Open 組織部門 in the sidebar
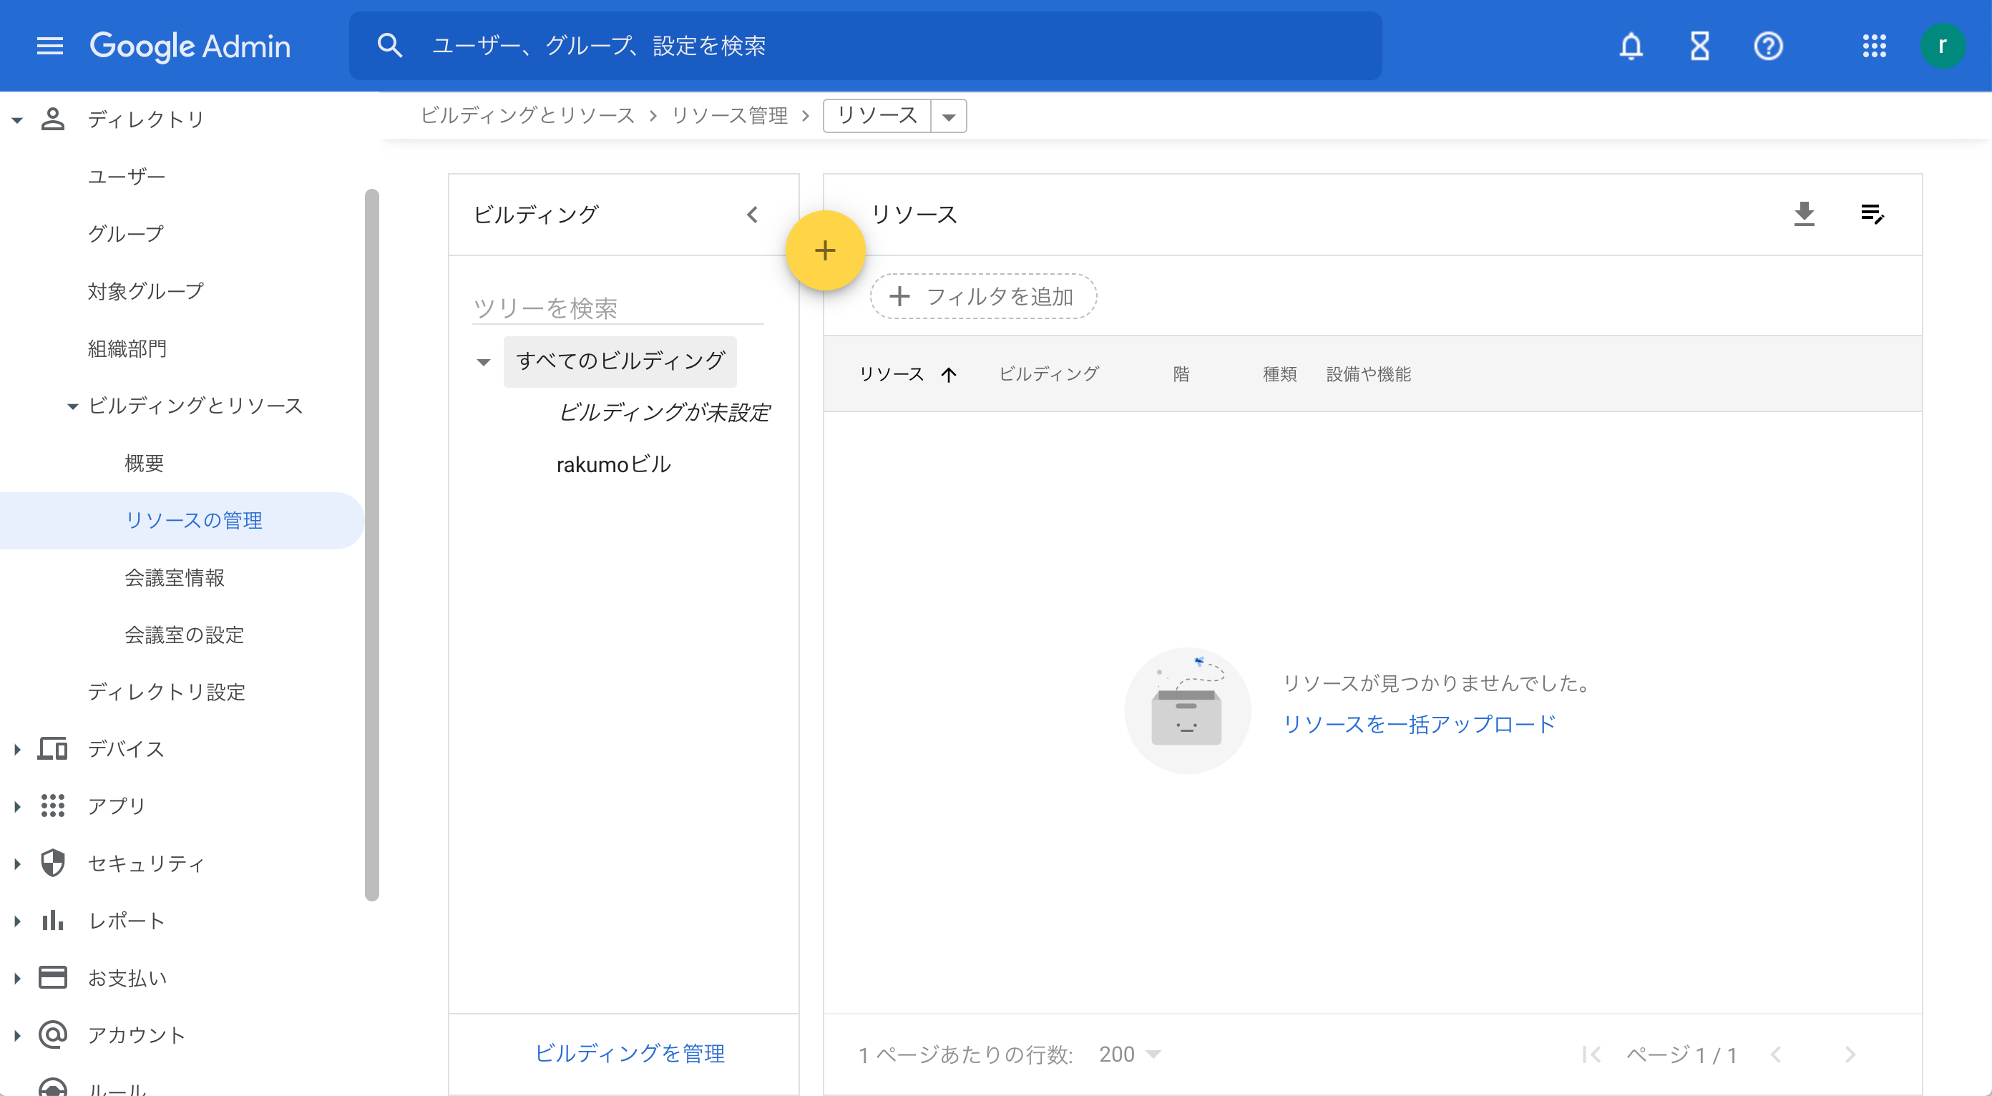Viewport: 1992px width, 1096px height. click(x=127, y=348)
